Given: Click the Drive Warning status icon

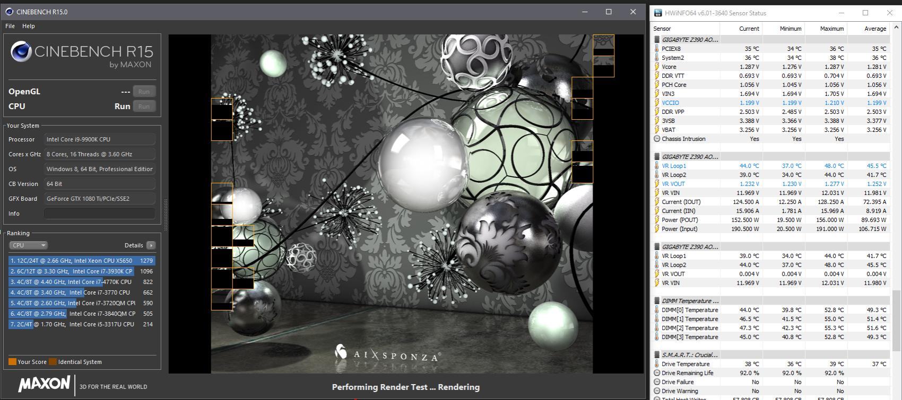Looking at the screenshot, I should (657, 391).
